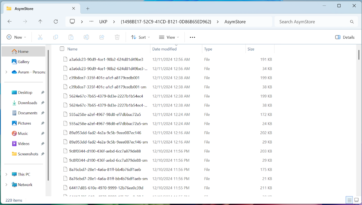The image size is (362, 205).
Task: Click the Paste clipboard icon
Action: pyautogui.click(x=71, y=37)
